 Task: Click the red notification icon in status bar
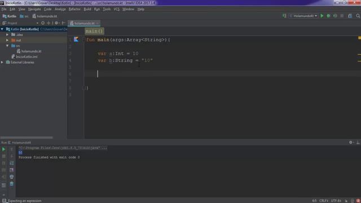point(358,201)
